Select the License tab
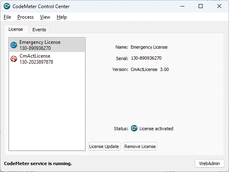The height and width of the screenshot is (172, 229). click(x=16, y=29)
